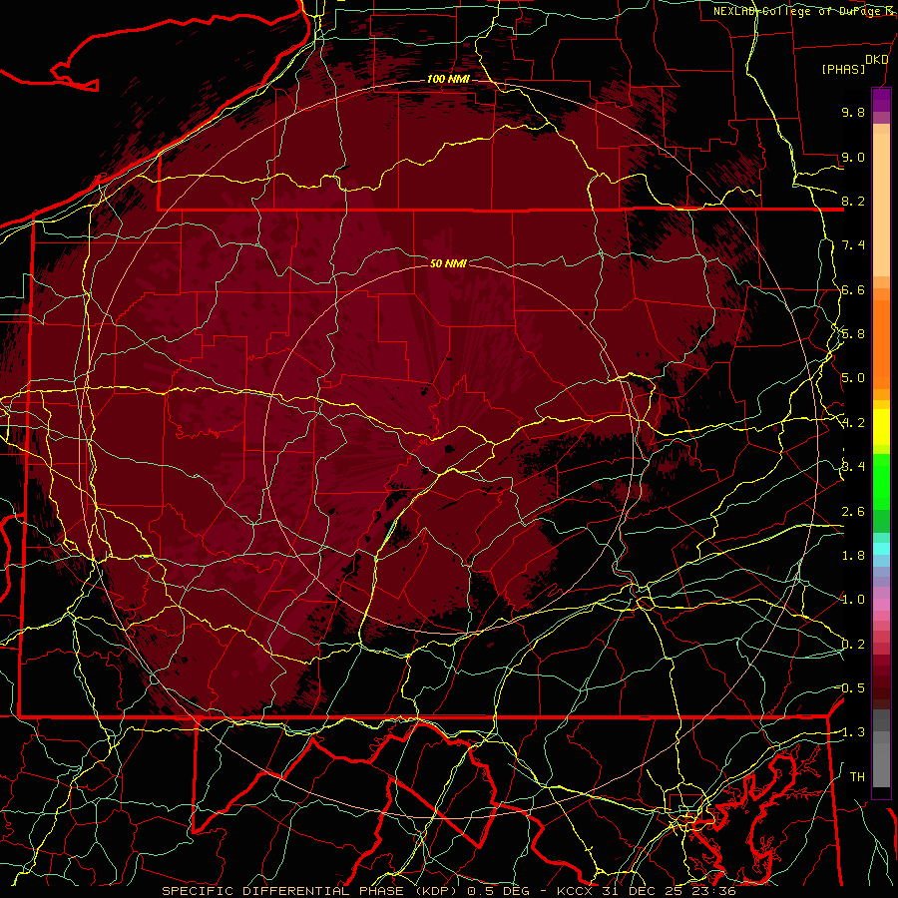
Task: Select the 8.2 scale label
Action: [x=853, y=201]
